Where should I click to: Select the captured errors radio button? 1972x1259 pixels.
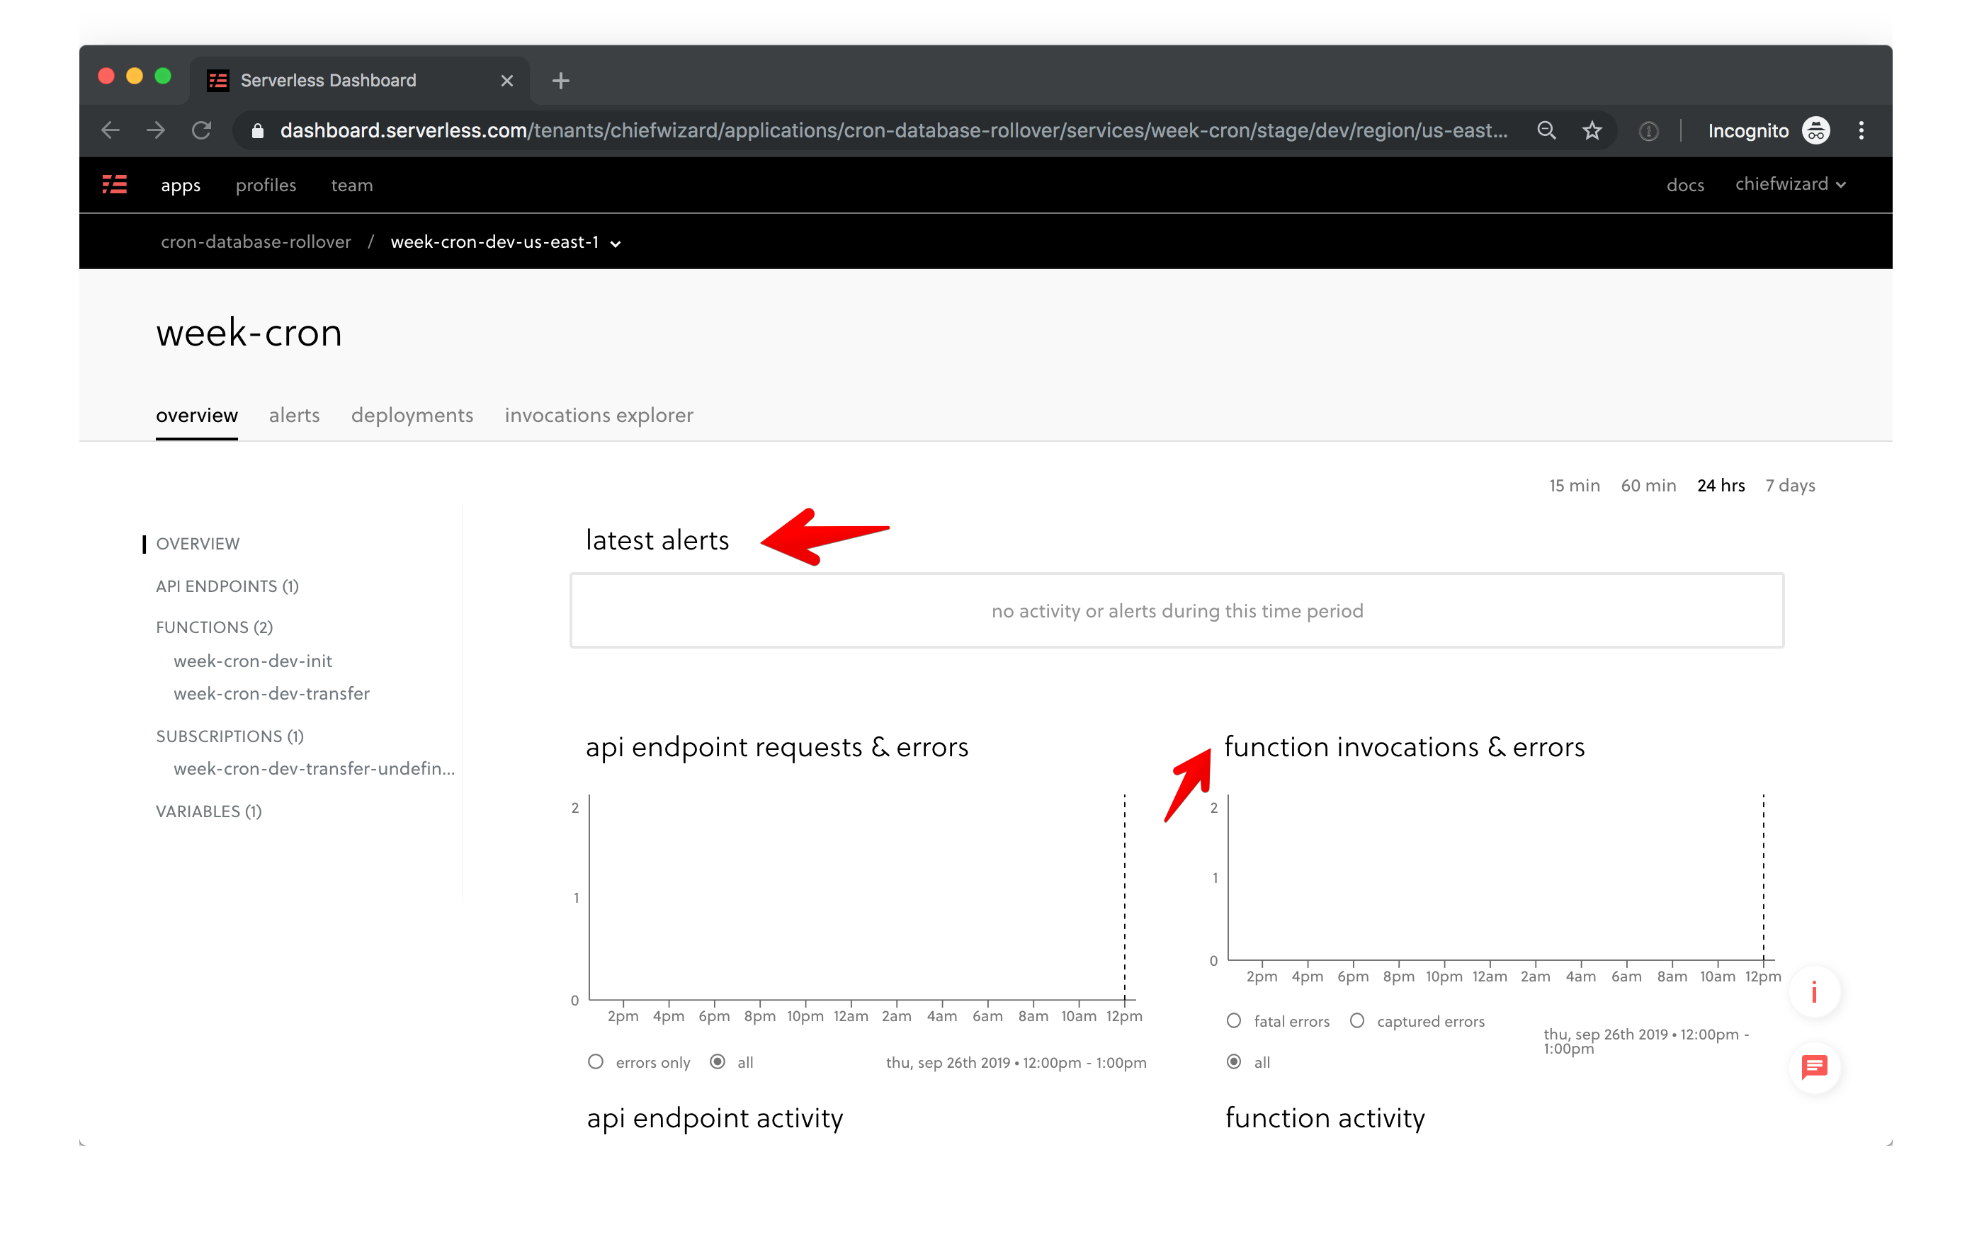pos(1357,1021)
